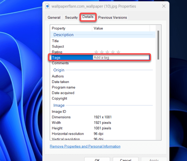Click the '1921 x 1081' dimensions value
The height and width of the screenshot is (161, 187).
(x=103, y=117)
